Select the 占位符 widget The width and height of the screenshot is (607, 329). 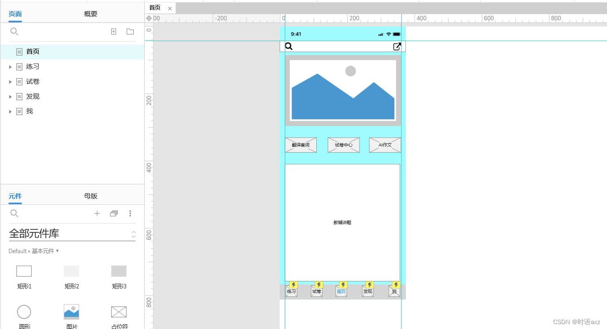pyautogui.click(x=119, y=316)
